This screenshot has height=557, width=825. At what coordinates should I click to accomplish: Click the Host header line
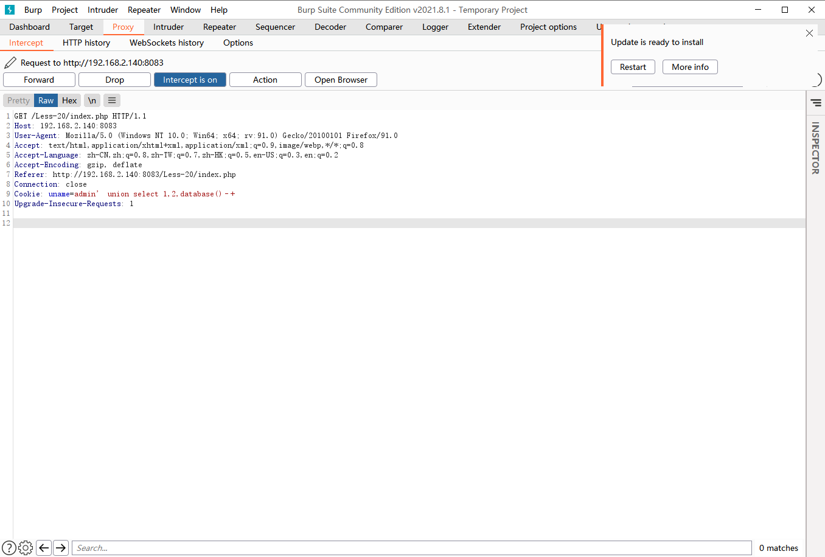coord(66,126)
